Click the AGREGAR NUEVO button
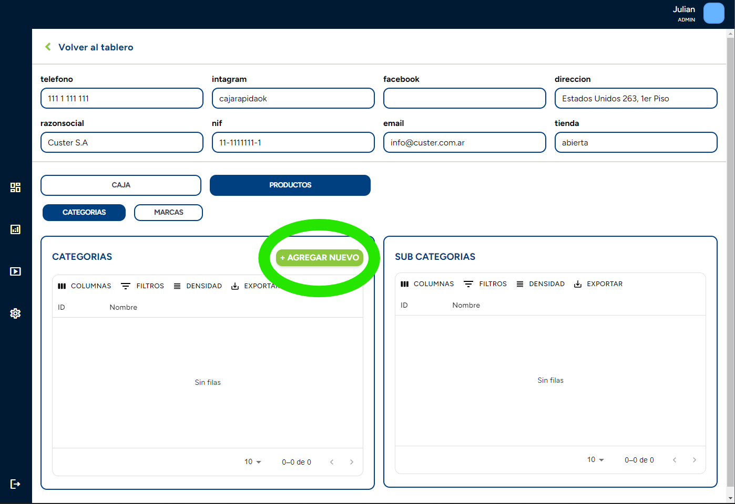735x504 pixels. click(x=319, y=258)
